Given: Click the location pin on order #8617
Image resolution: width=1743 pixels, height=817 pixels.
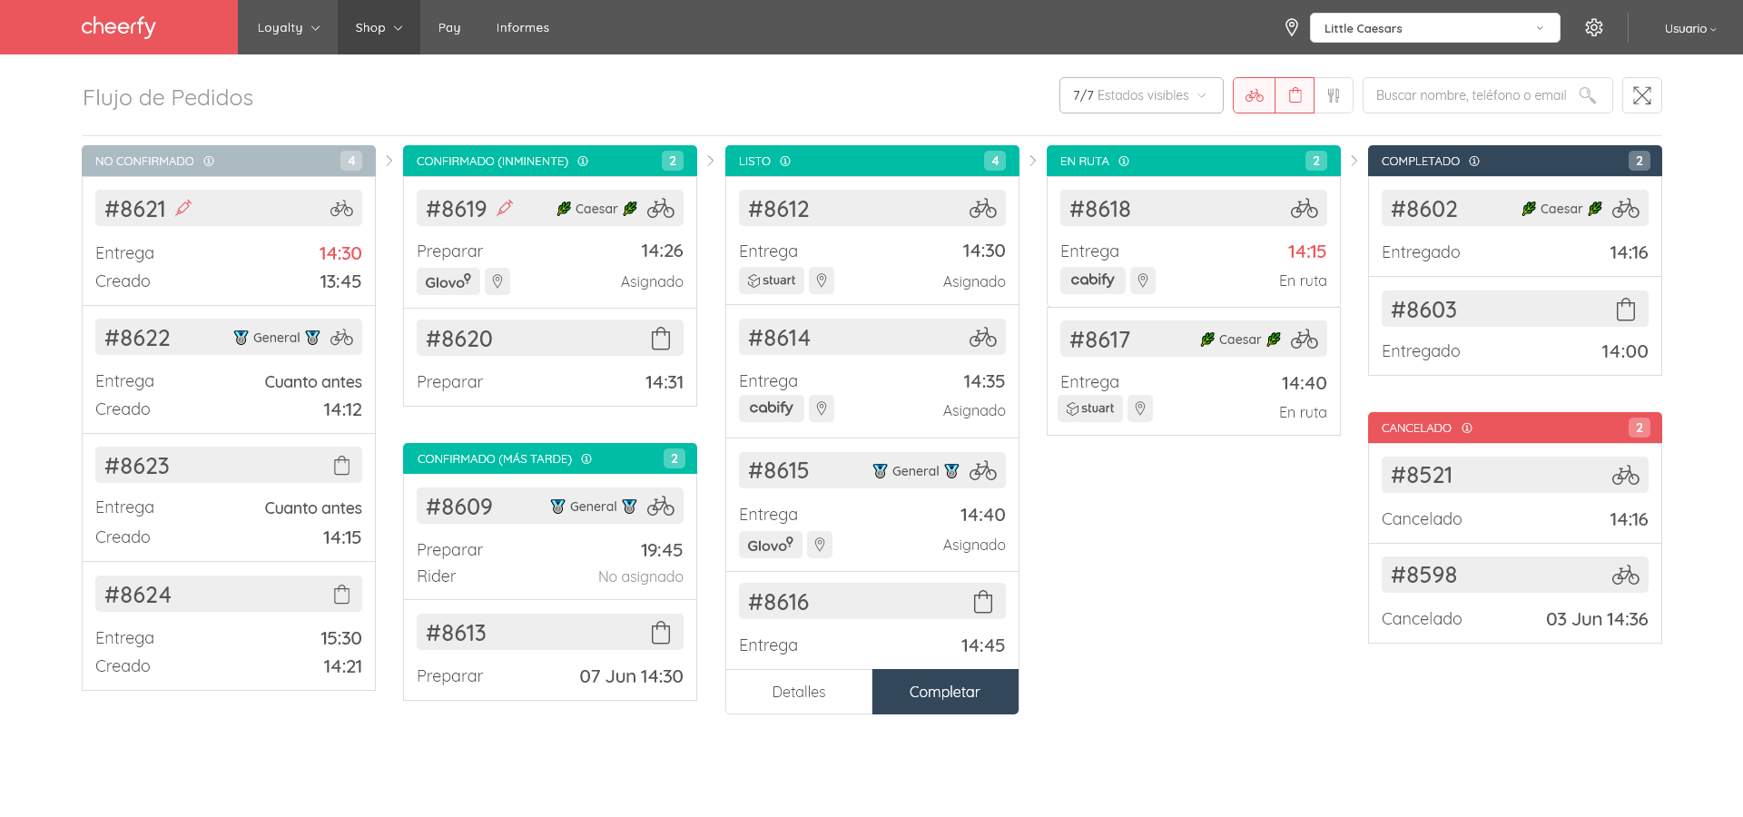Looking at the screenshot, I should click(1140, 408).
